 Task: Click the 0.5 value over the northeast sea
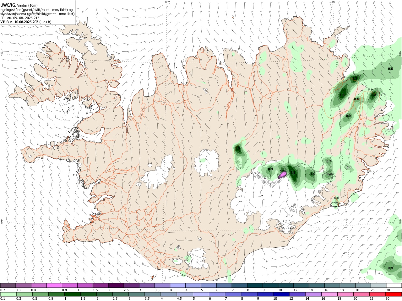(x=390, y=69)
